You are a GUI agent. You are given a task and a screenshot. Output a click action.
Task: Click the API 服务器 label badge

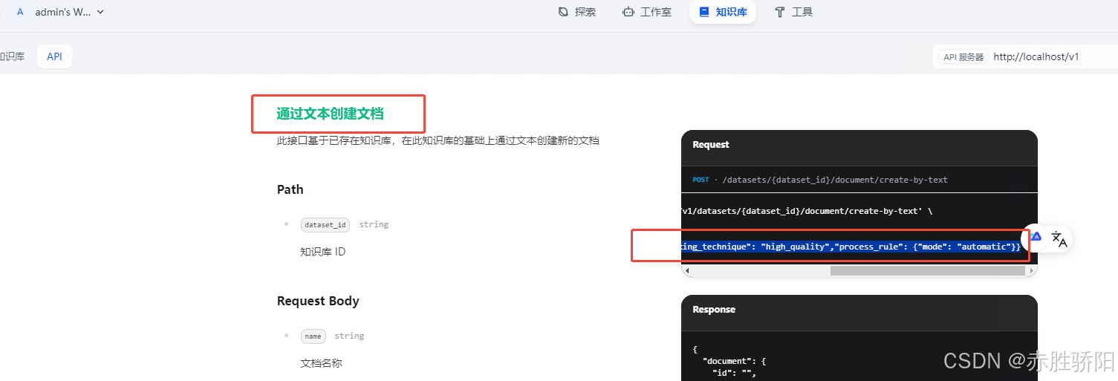[963, 56]
